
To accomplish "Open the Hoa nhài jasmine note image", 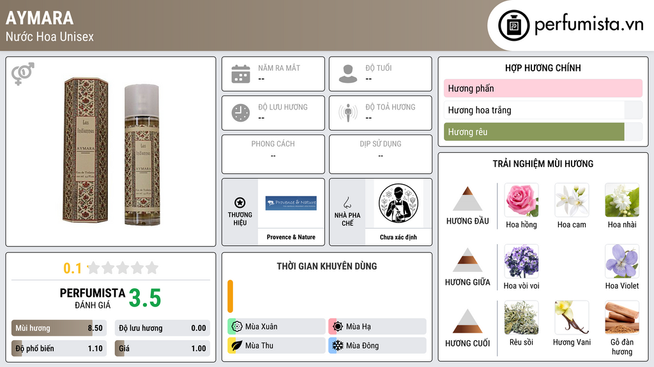I will tap(622, 200).
